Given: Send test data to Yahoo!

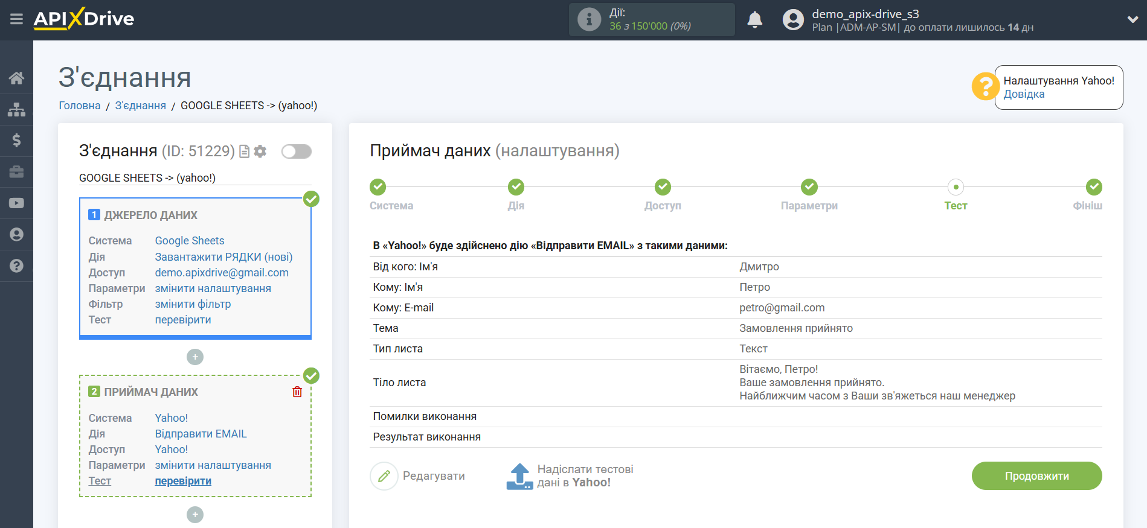Looking at the screenshot, I should [x=570, y=476].
